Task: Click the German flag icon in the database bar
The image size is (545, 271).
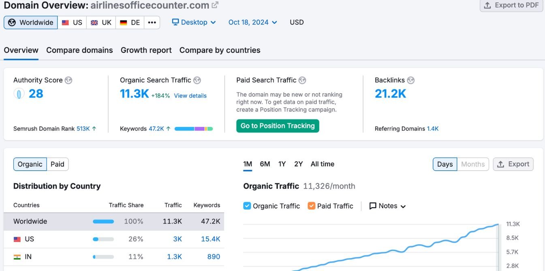Action: (x=124, y=23)
